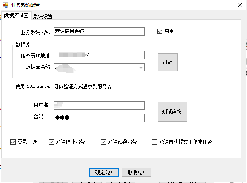
Task: Confirm with the 确定(O) button
Action: (x=104, y=172)
